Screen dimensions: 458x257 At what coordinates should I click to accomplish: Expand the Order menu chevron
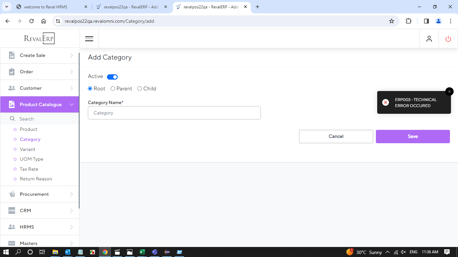pos(71,72)
